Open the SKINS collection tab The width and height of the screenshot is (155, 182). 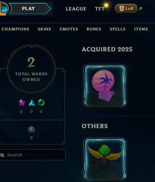click(44, 29)
